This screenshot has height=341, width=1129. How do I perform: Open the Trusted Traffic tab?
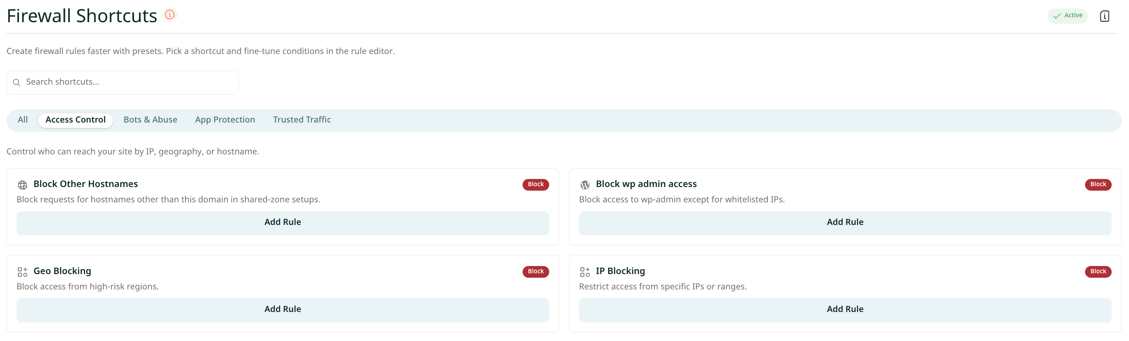tap(302, 120)
